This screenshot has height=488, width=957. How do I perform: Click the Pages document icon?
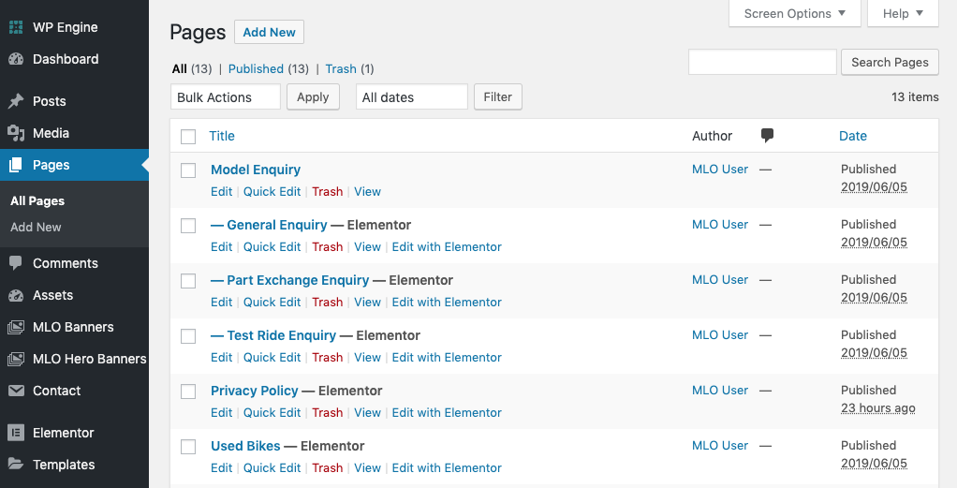[x=16, y=165]
